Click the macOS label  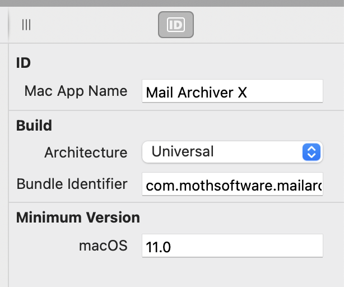tap(103, 246)
